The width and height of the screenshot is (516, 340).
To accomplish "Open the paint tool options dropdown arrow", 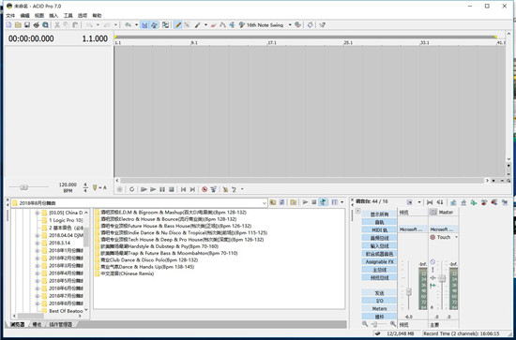I will 205,25.
